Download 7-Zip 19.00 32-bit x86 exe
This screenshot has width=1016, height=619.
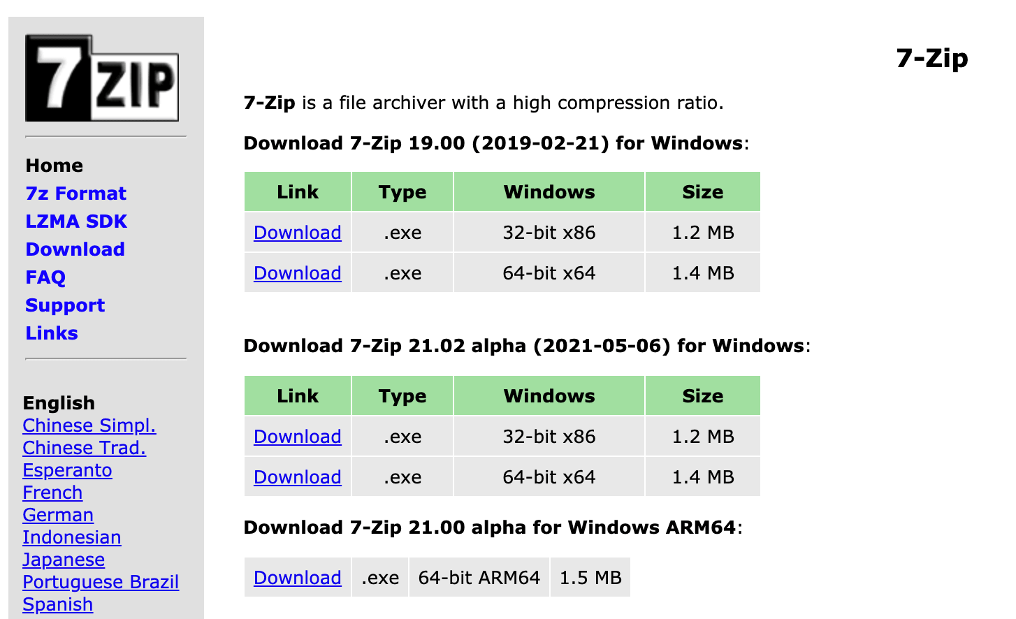click(297, 232)
